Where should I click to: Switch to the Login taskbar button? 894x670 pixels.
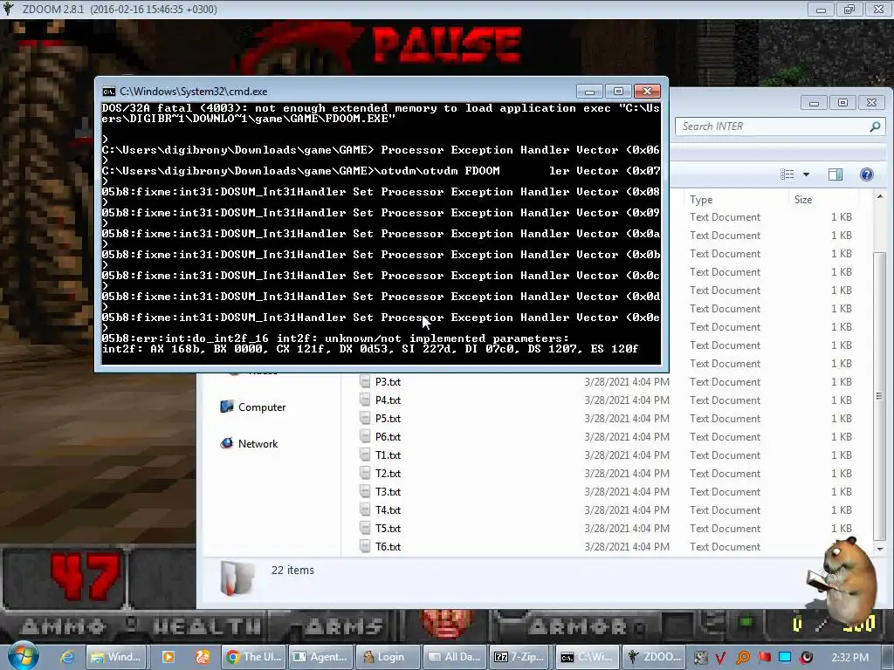tap(388, 657)
